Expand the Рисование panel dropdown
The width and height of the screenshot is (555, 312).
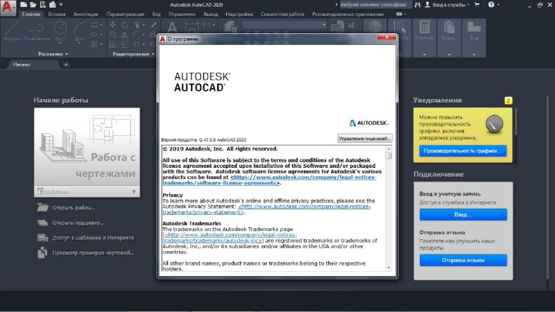click(x=67, y=54)
